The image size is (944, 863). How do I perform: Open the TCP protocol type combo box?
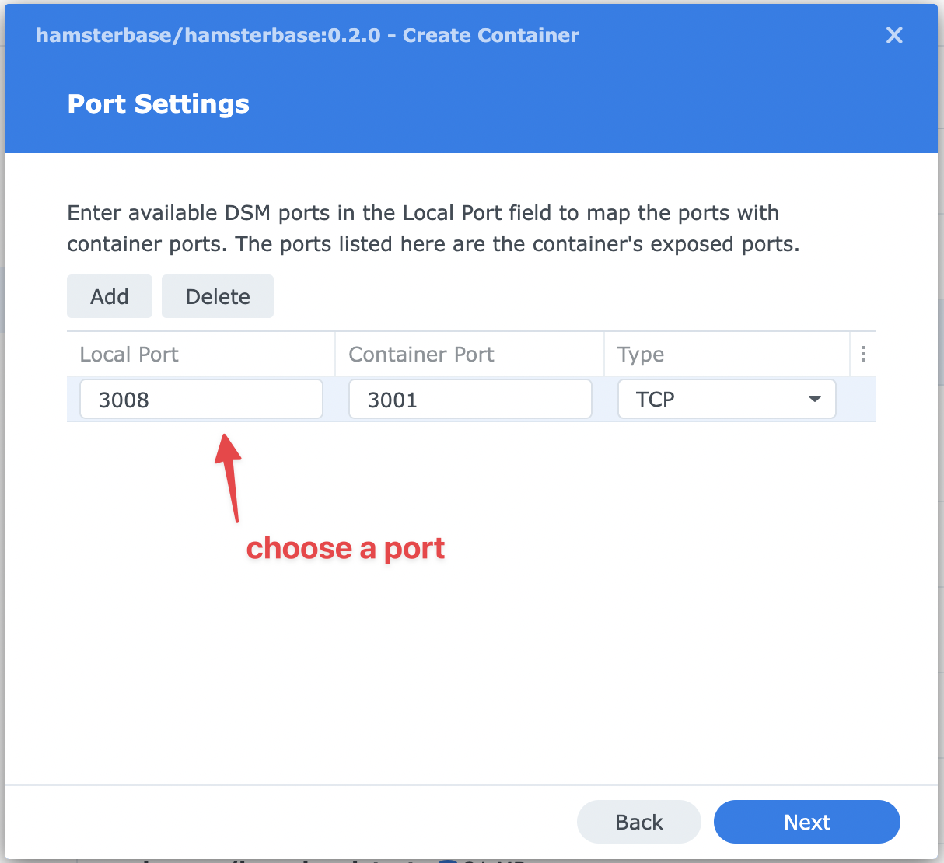[x=715, y=400]
